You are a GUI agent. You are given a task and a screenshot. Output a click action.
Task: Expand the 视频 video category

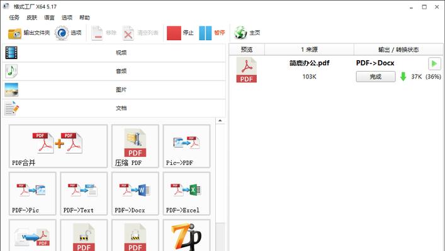click(114, 53)
